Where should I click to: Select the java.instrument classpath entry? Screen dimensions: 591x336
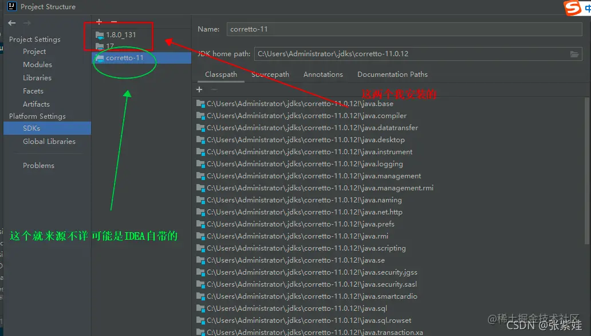click(x=304, y=152)
